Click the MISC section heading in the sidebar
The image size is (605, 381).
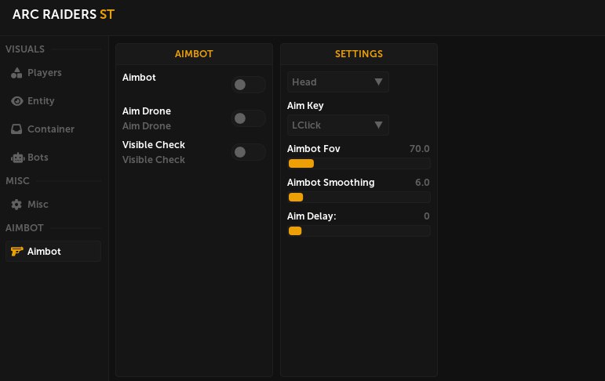17,181
